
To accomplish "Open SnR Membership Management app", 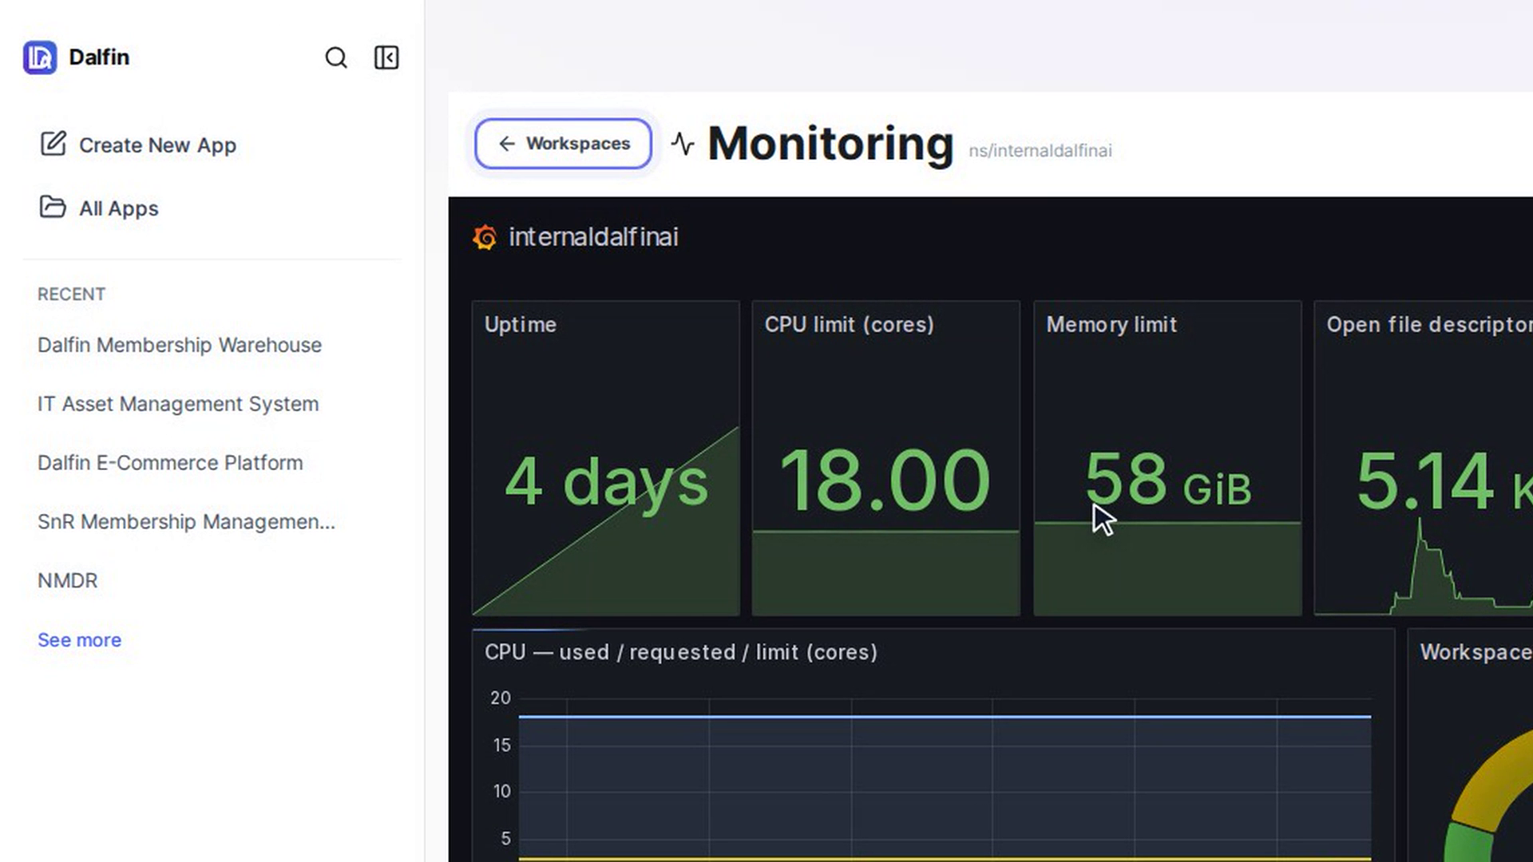I will click(186, 522).
